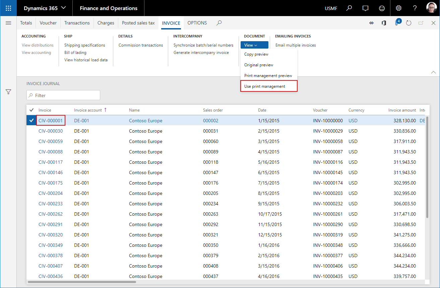Switch to the Posted sales tax tab
The width and height of the screenshot is (440, 288).
(138, 23)
